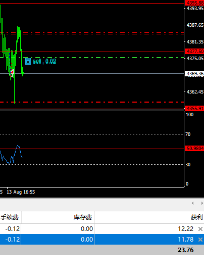This screenshot has width=204, height=280.
Task: Select the -0.12 commission cell in first row
Action: pyautogui.click(x=12, y=229)
